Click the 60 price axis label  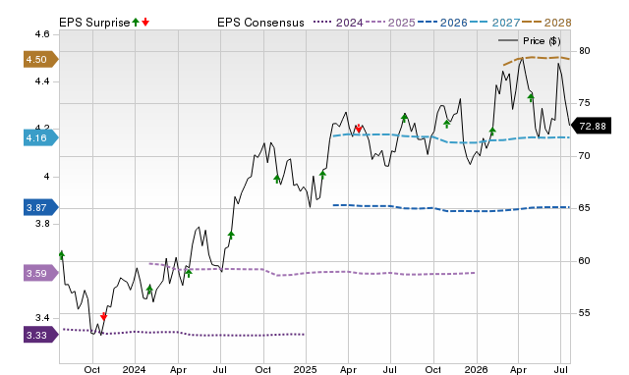(585, 261)
